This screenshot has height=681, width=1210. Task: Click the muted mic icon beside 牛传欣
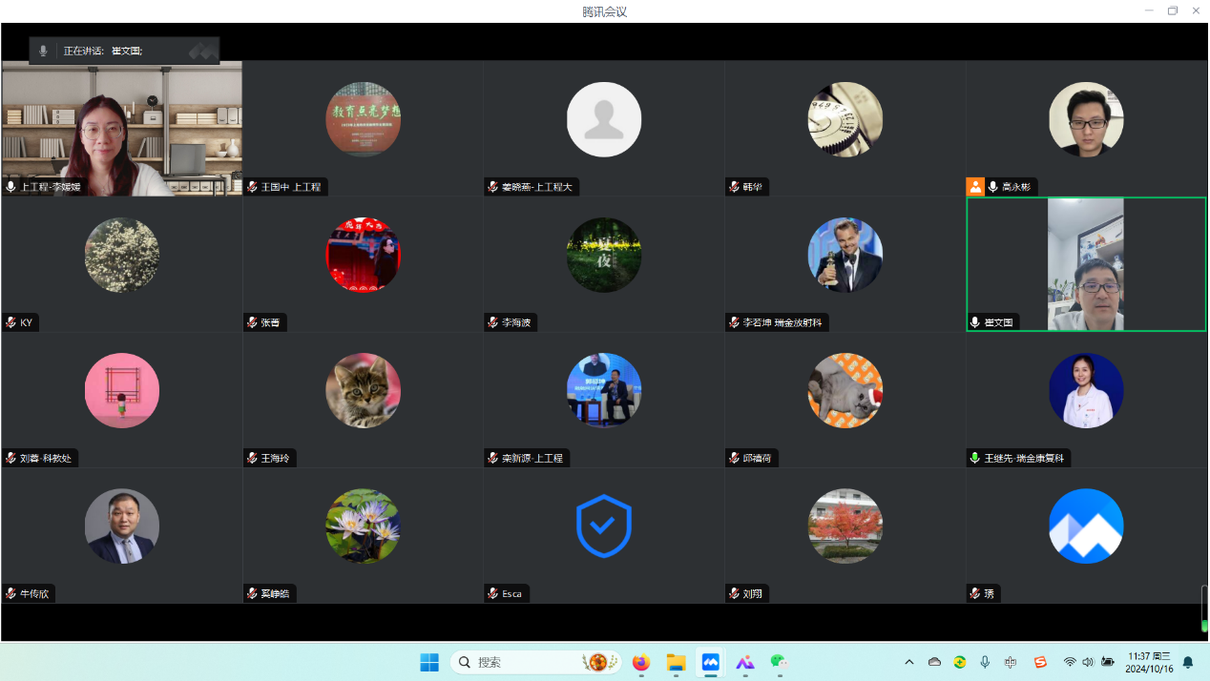click(10, 594)
